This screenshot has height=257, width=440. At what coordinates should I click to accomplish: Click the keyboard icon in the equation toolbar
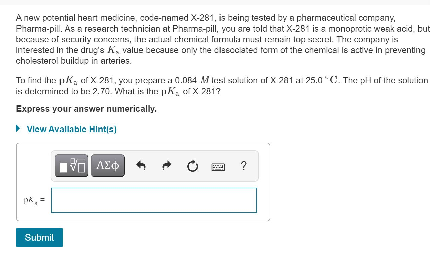[218, 165]
